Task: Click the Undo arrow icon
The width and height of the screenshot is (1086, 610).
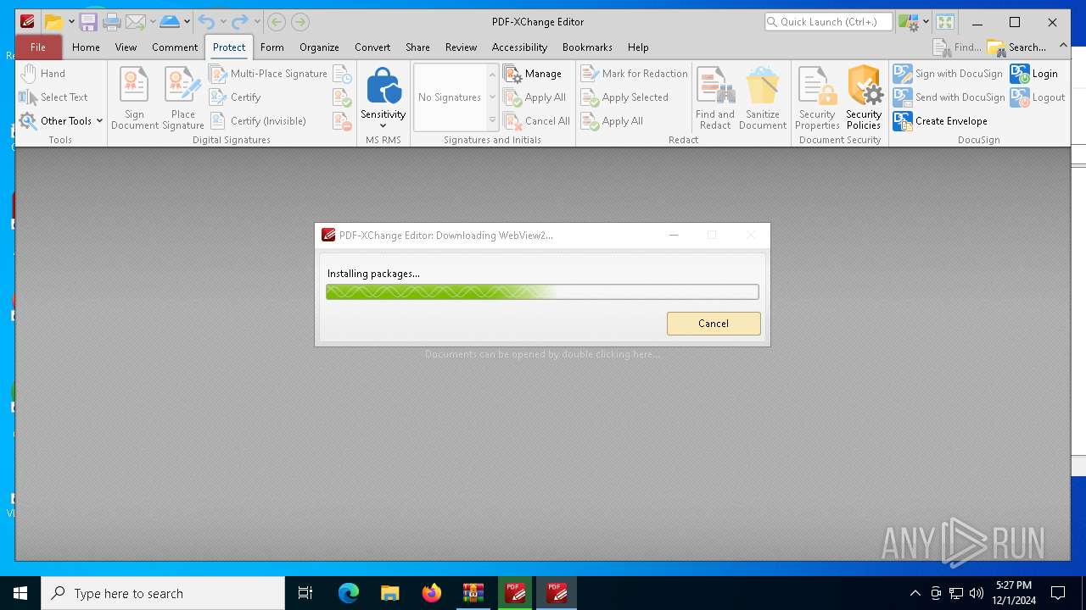Action: point(206,22)
